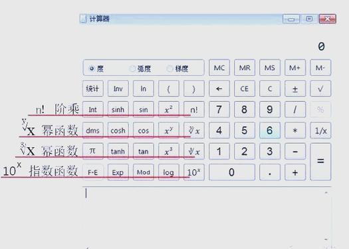Screen dimensions: 349x249
Task: Click the multiplication * button
Action: 295,130
